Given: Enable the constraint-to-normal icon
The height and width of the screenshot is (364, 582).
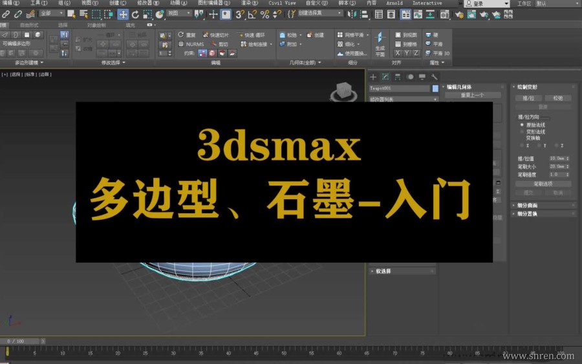Looking at the screenshot, I should [232, 53].
